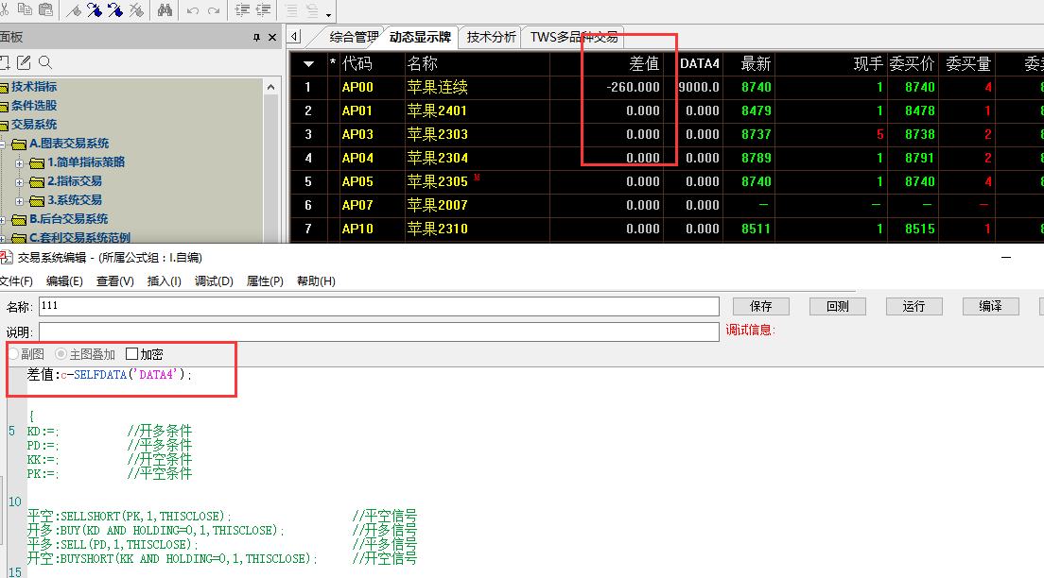1044x578 pixels.
Task: Click the uncomment lines toolbar icon
Action: point(312,10)
